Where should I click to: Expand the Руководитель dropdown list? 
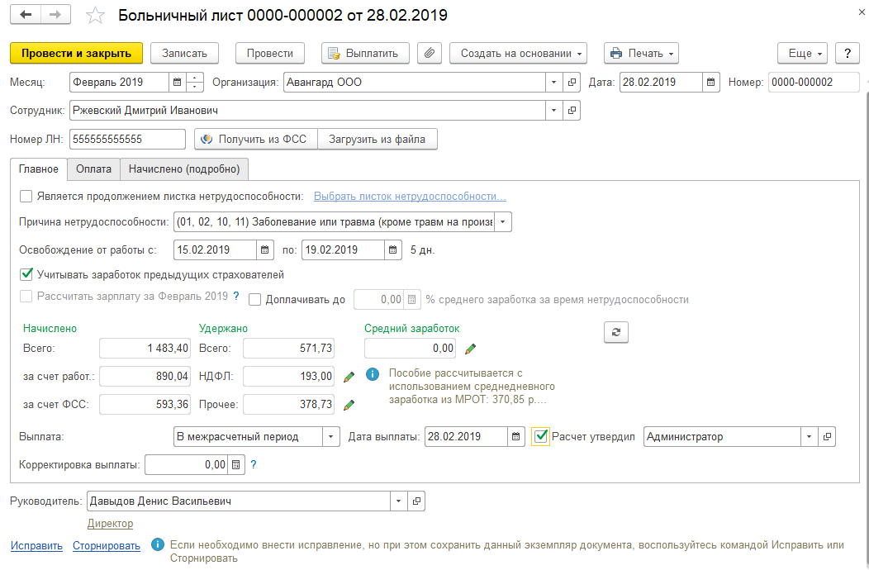398,501
